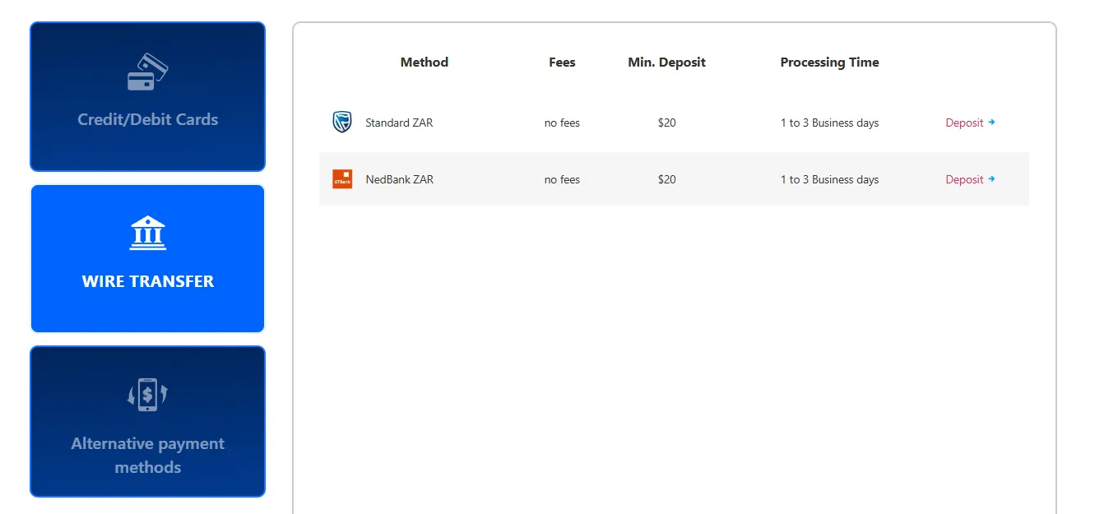
Task: Click the orange NedBank logo
Action: [x=342, y=179]
